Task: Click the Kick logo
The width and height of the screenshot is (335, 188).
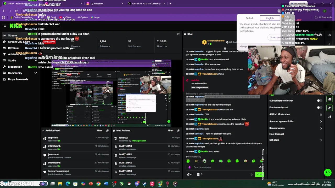Action: [x=16, y=26]
